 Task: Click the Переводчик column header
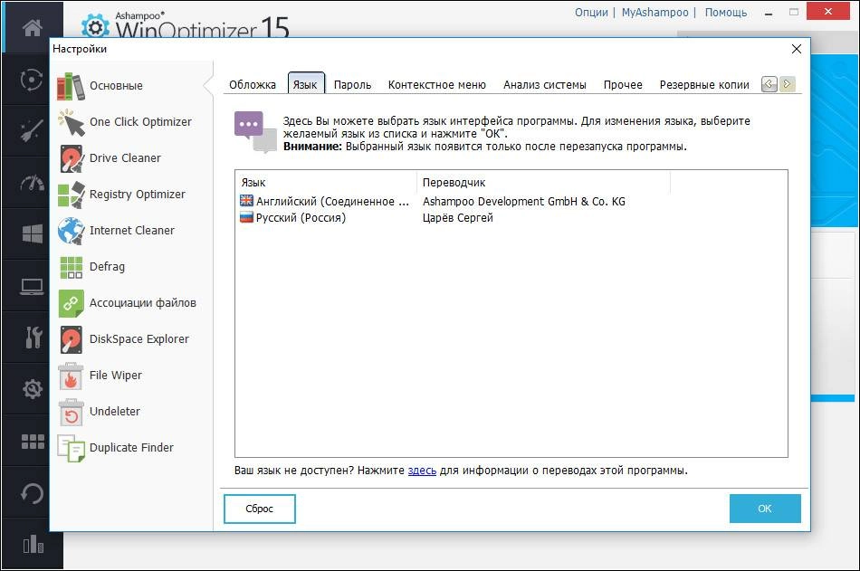543,182
